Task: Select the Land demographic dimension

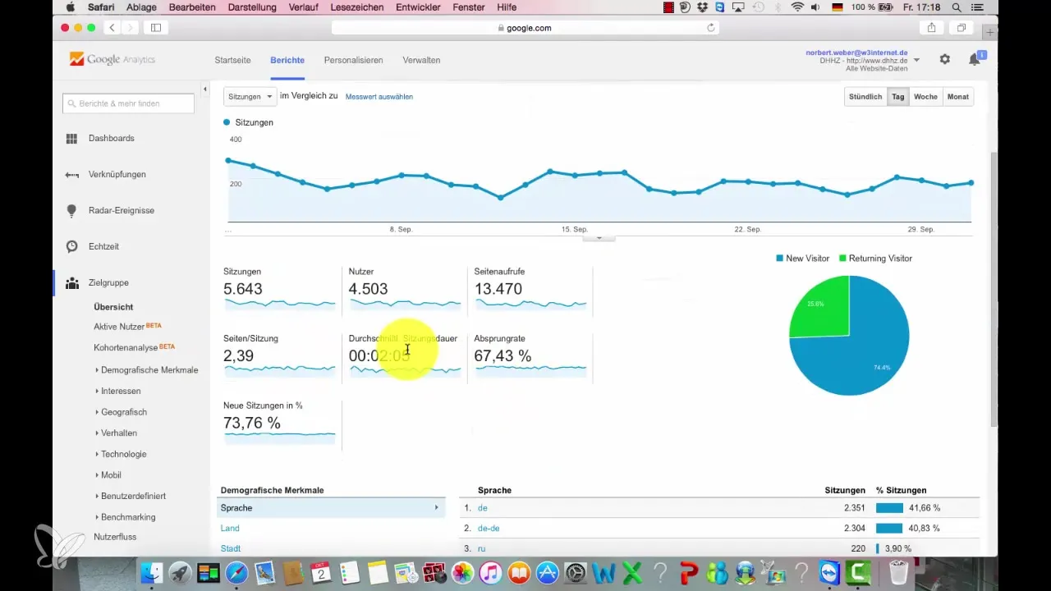Action: click(x=230, y=529)
